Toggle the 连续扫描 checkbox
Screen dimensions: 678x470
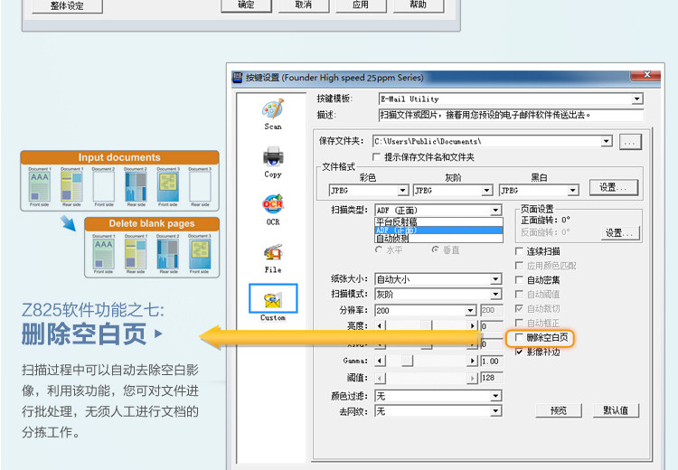pyautogui.click(x=519, y=251)
